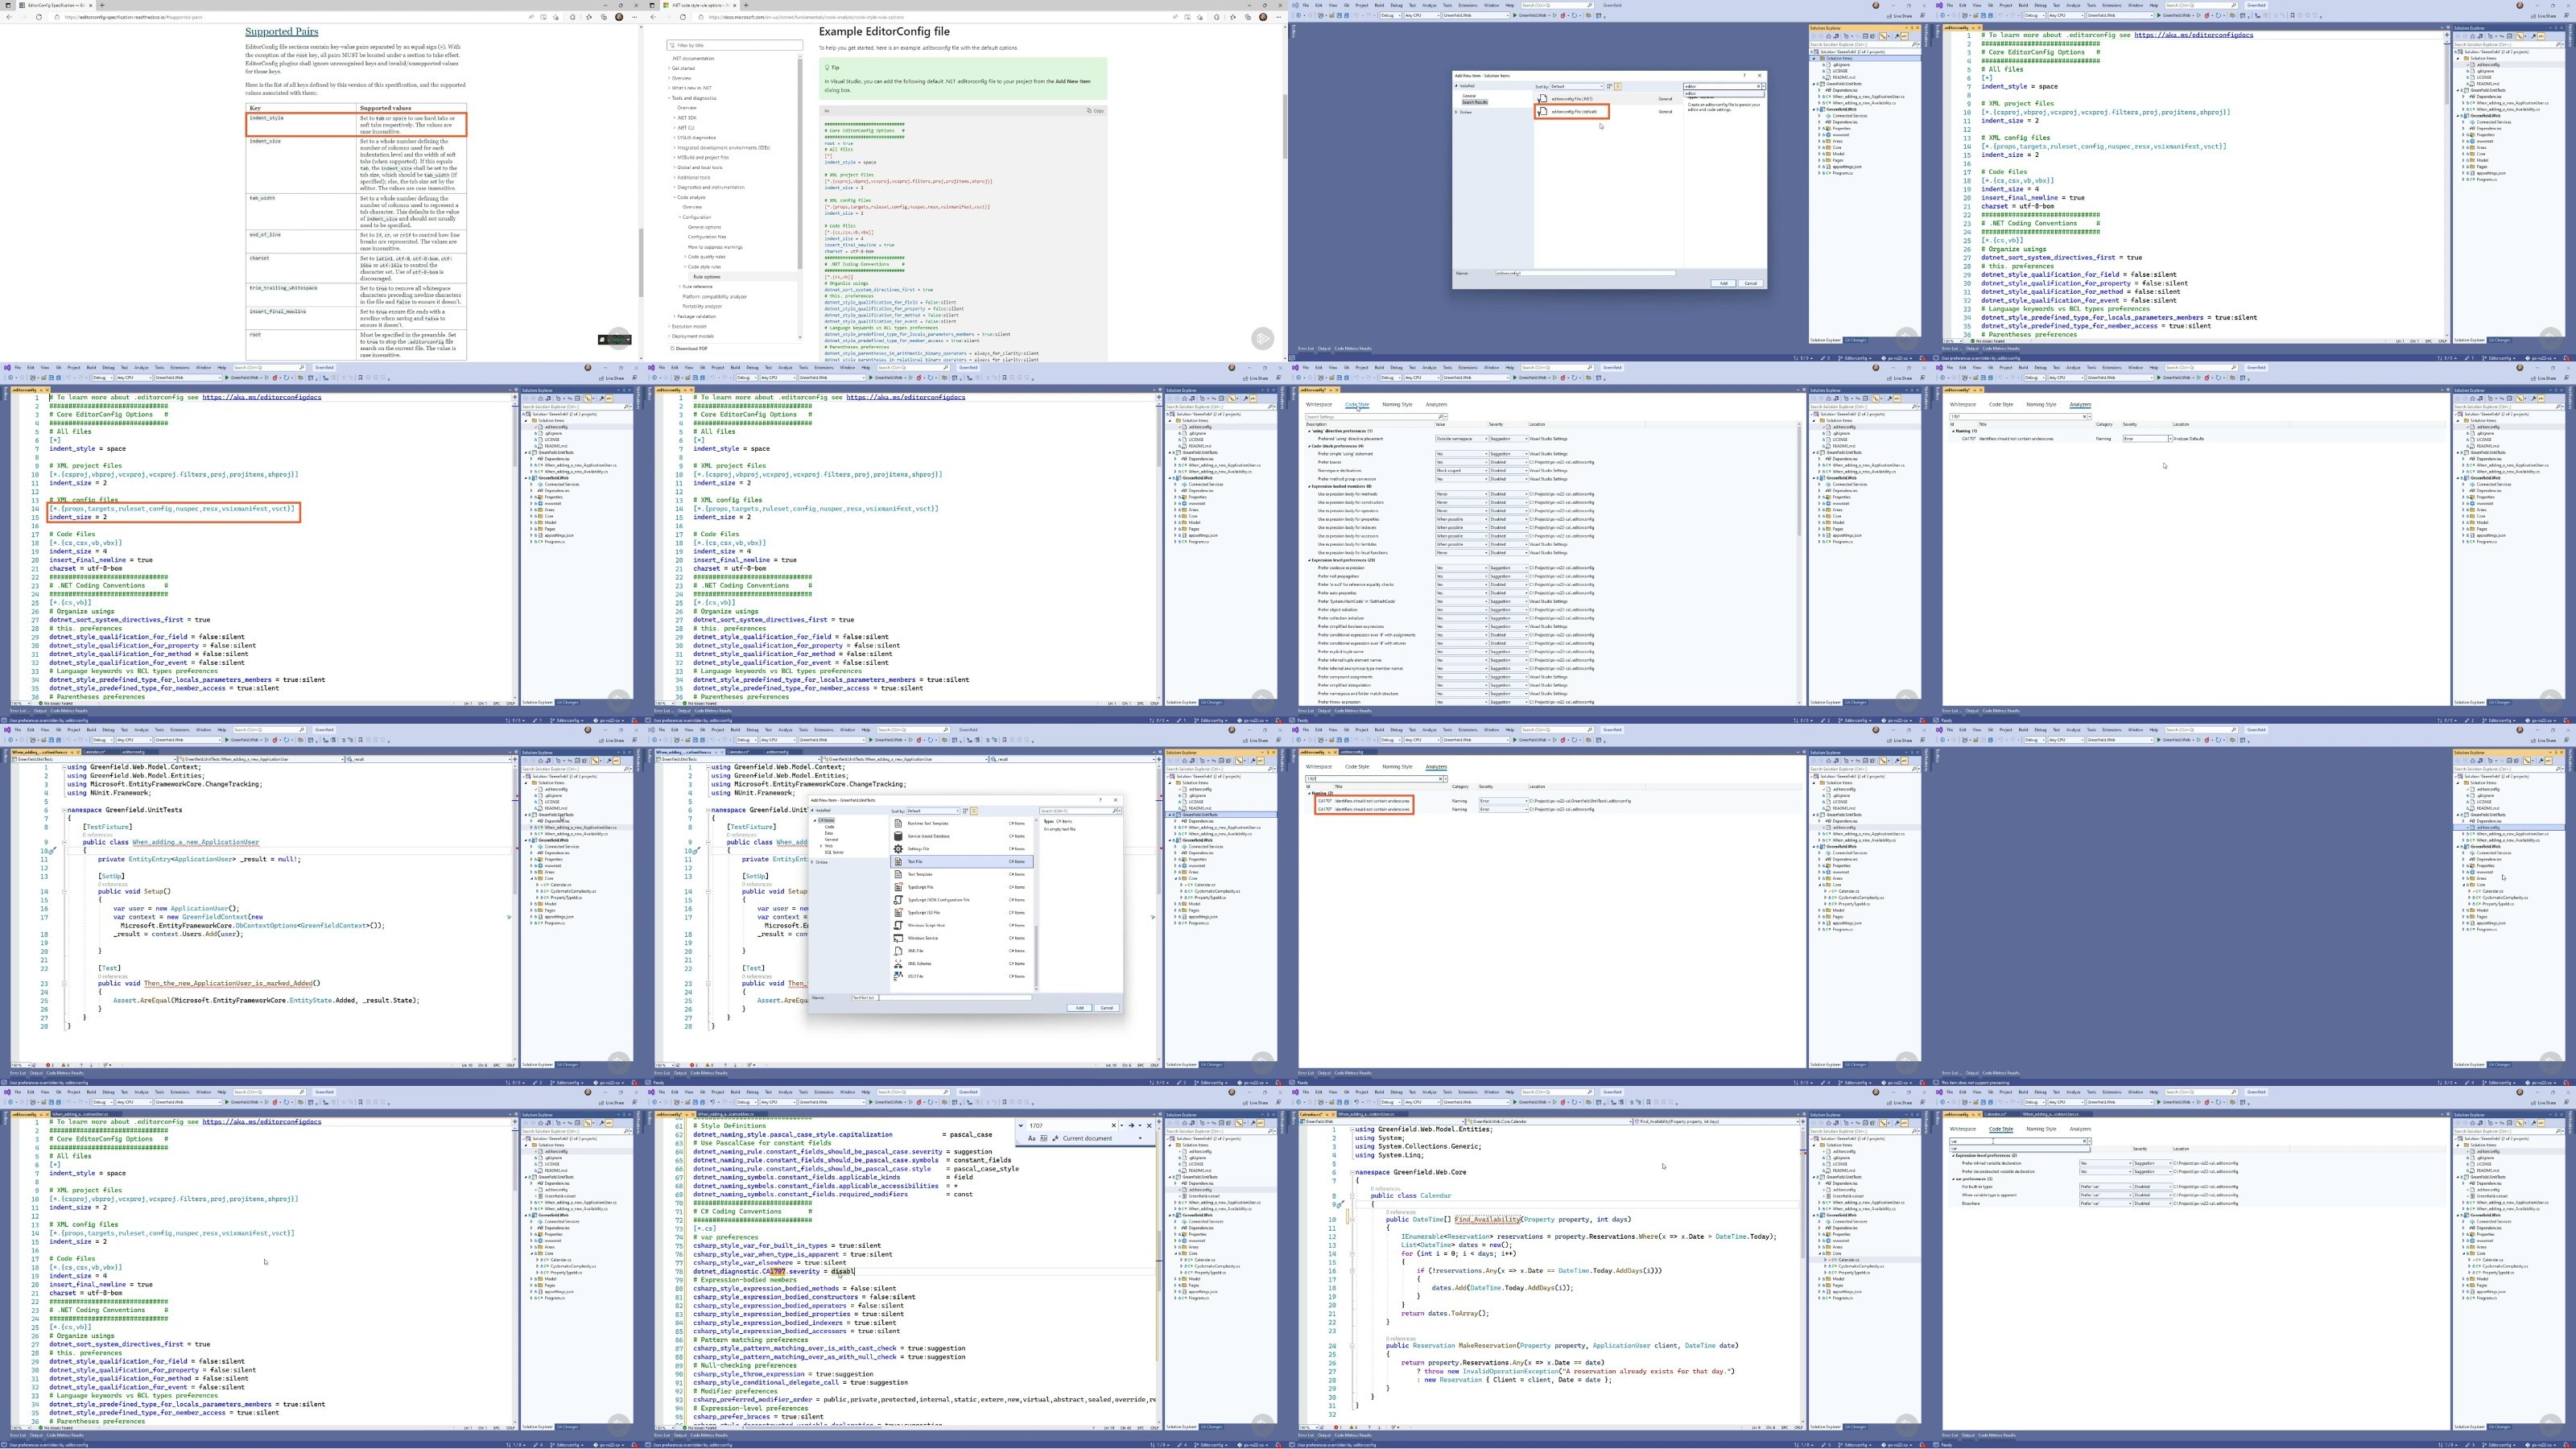Open help in the Add New Item - Solution Items dialog

click(1745, 75)
